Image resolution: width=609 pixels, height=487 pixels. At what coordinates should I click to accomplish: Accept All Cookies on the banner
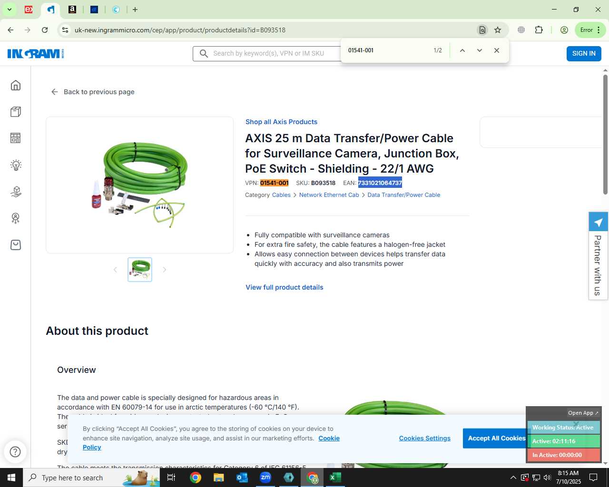click(x=497, y=438)
